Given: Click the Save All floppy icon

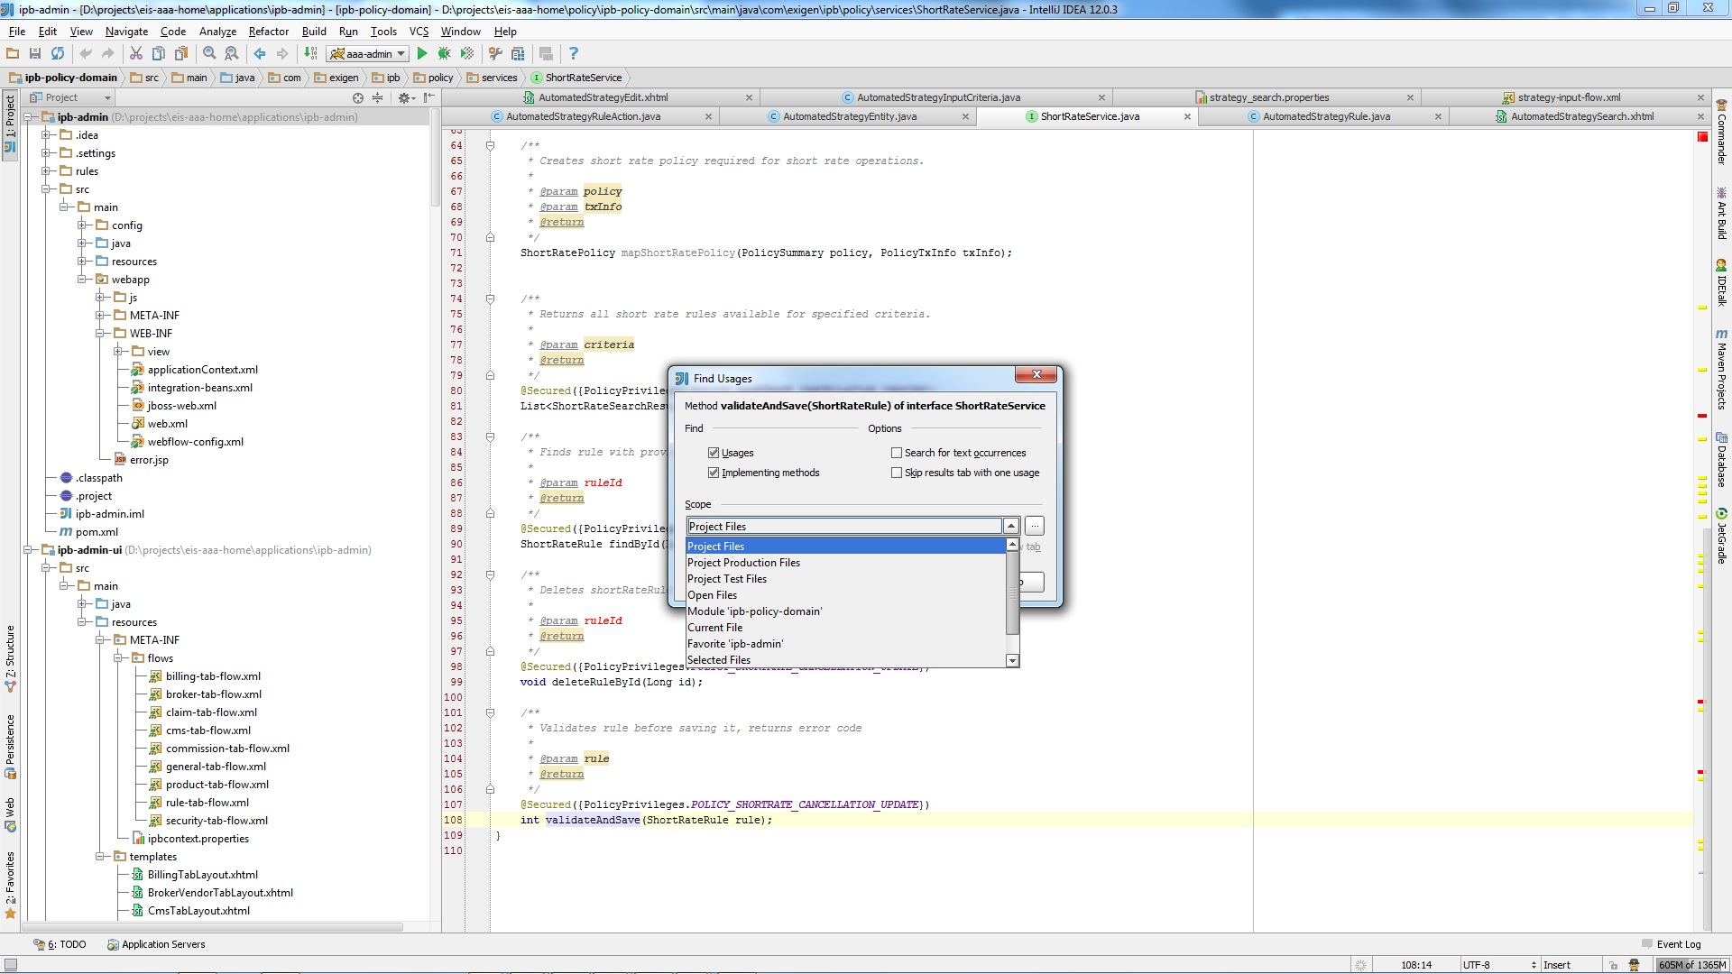Looking at the screenshot, I should (x=35, y=54).
